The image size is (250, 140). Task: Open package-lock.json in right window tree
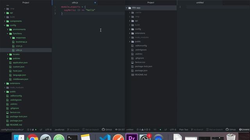tap(143, 66)
